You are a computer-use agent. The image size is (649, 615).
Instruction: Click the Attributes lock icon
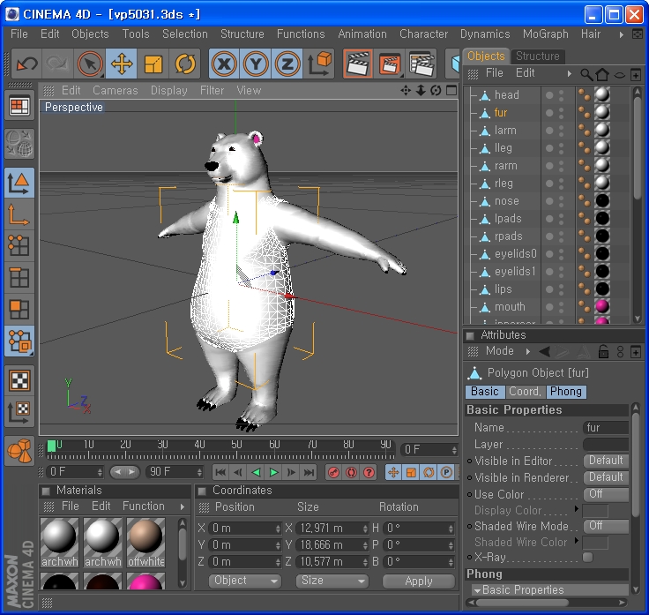click(603, 351)
